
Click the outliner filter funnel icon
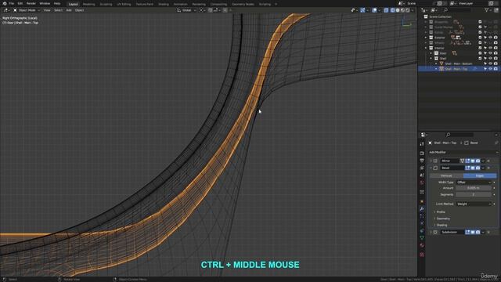point(487,10)
